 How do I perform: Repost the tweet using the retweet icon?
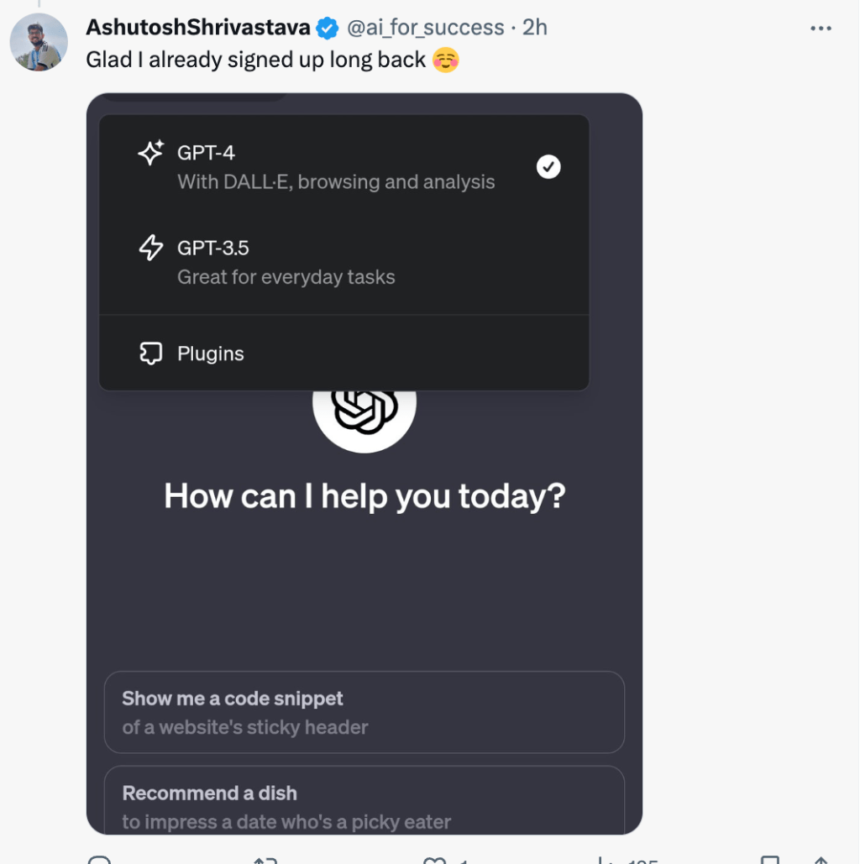click(x=266, y=861)
